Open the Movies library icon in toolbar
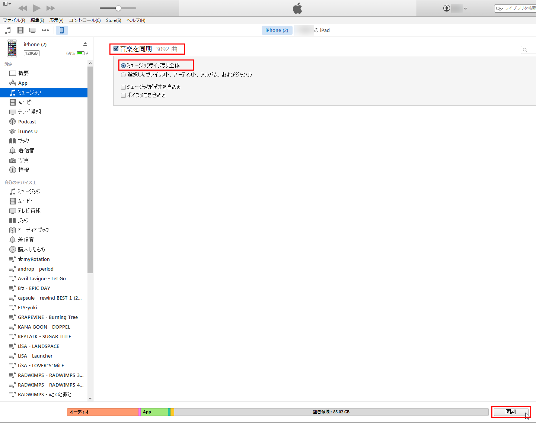This screenshot has height=423, width=536. (20, 30)
